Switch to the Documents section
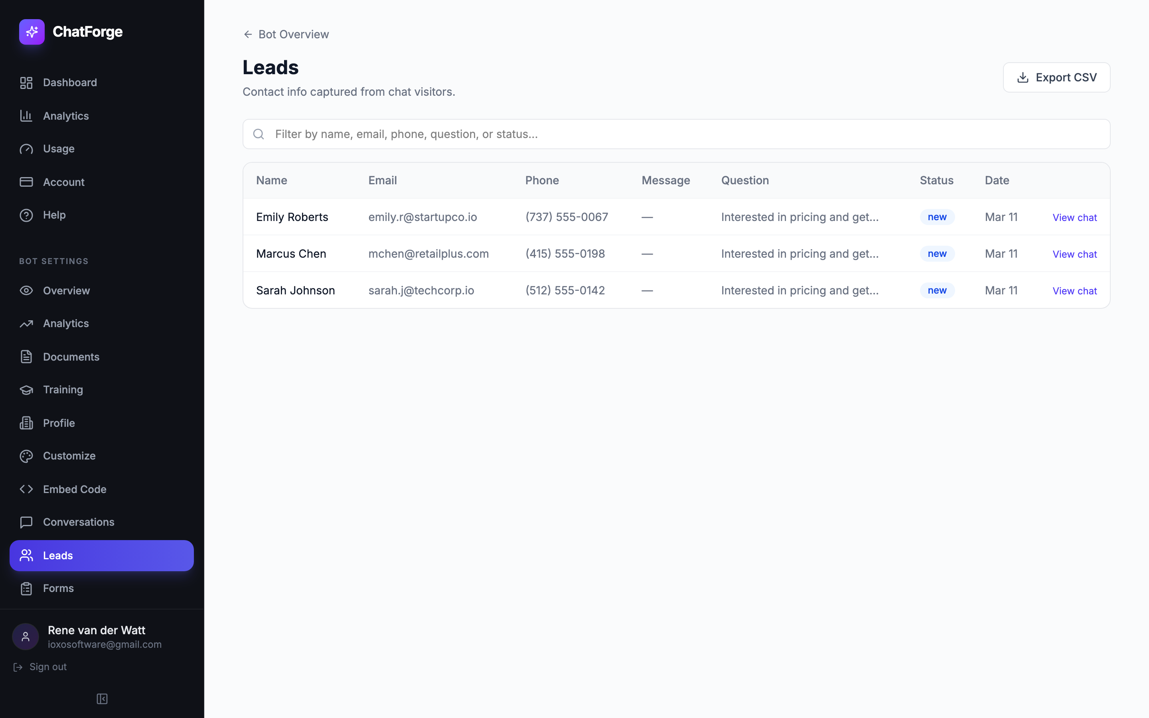The image size is (1149, 718). click(71, 357)
